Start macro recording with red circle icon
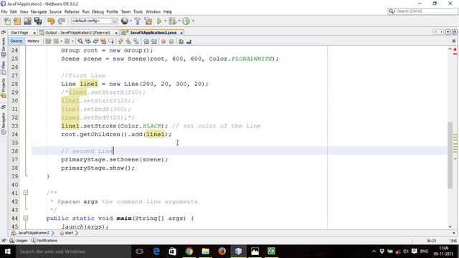 164,42
